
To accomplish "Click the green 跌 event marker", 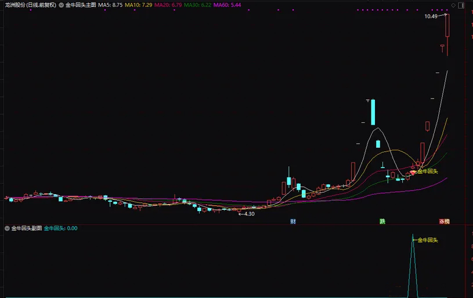I will point(382,221).
